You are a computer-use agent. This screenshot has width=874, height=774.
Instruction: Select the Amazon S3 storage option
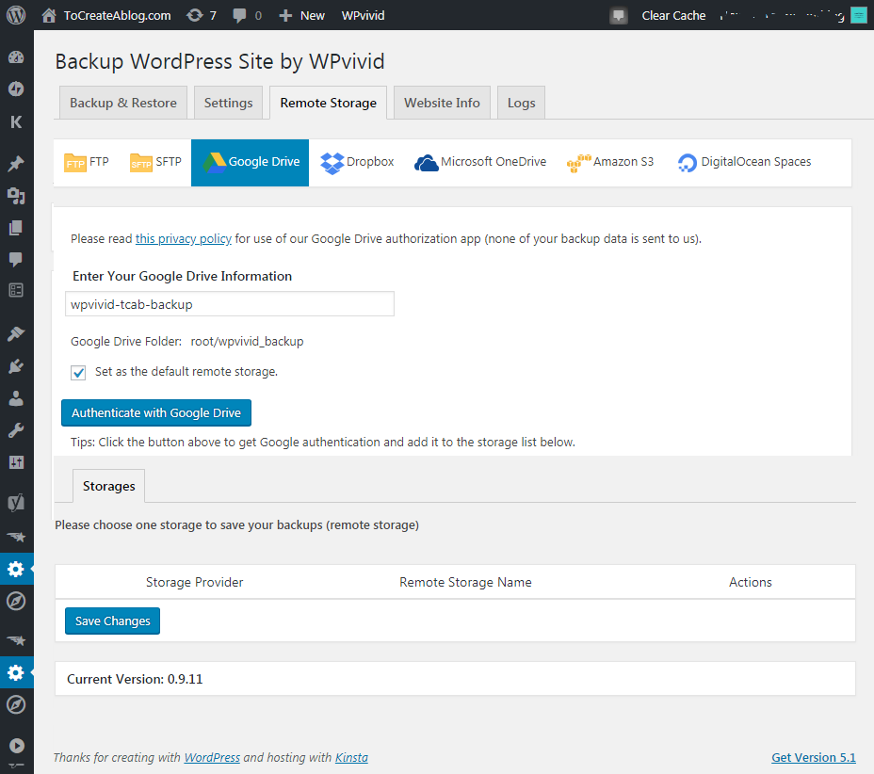pos(610,162)
